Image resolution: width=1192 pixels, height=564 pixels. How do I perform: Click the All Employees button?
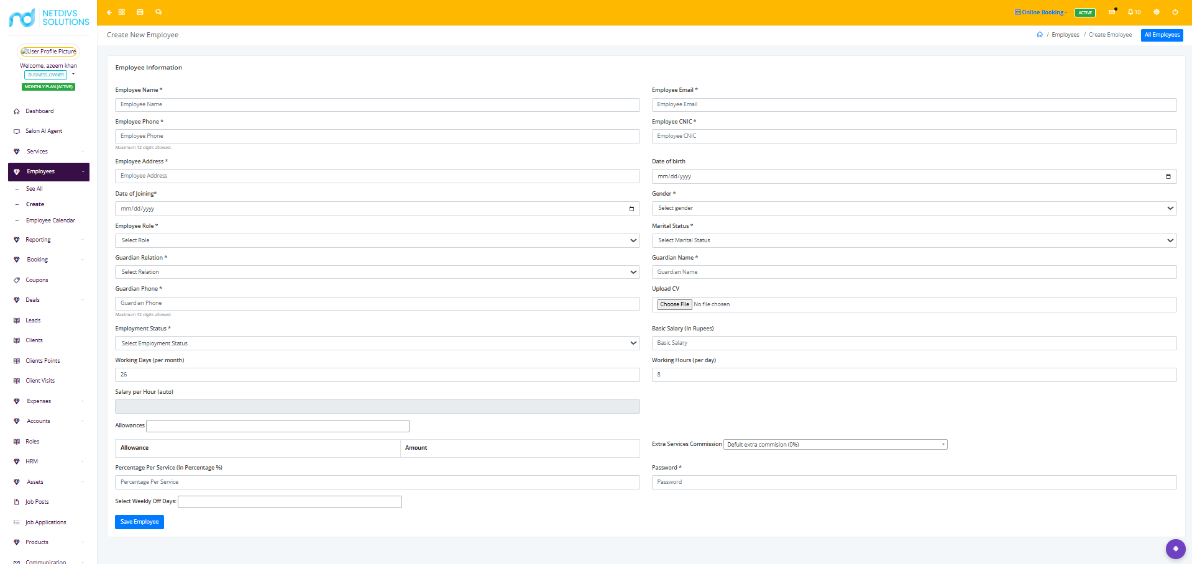coord(1162,35)
